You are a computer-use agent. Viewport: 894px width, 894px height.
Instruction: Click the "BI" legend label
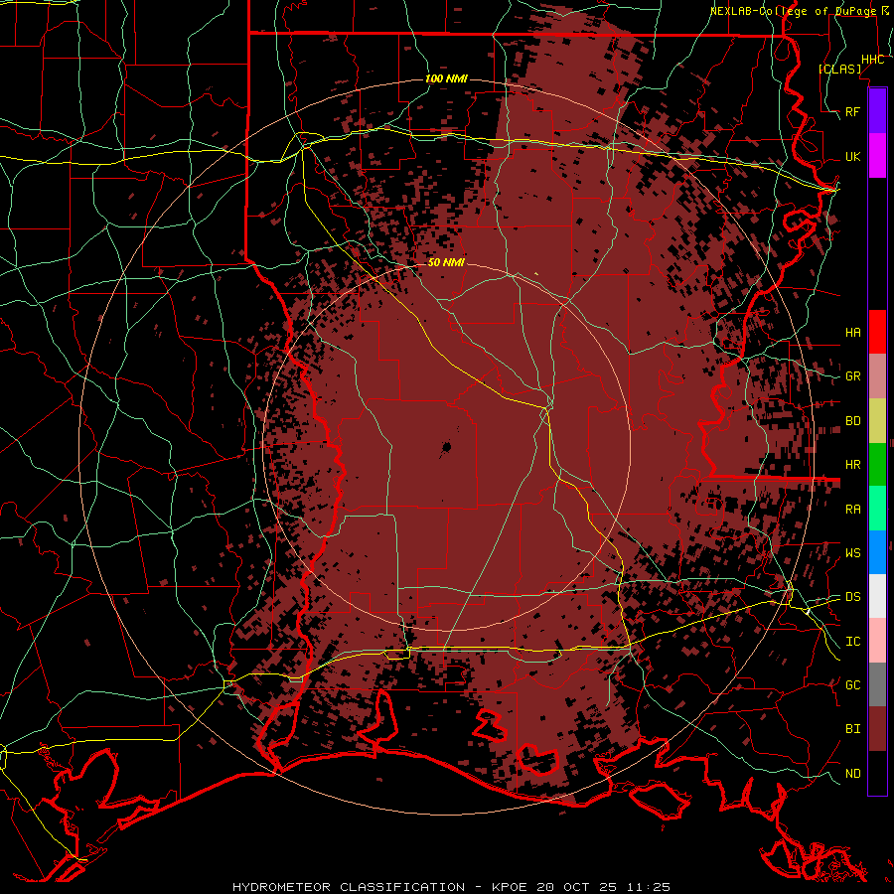pos(852,729)
